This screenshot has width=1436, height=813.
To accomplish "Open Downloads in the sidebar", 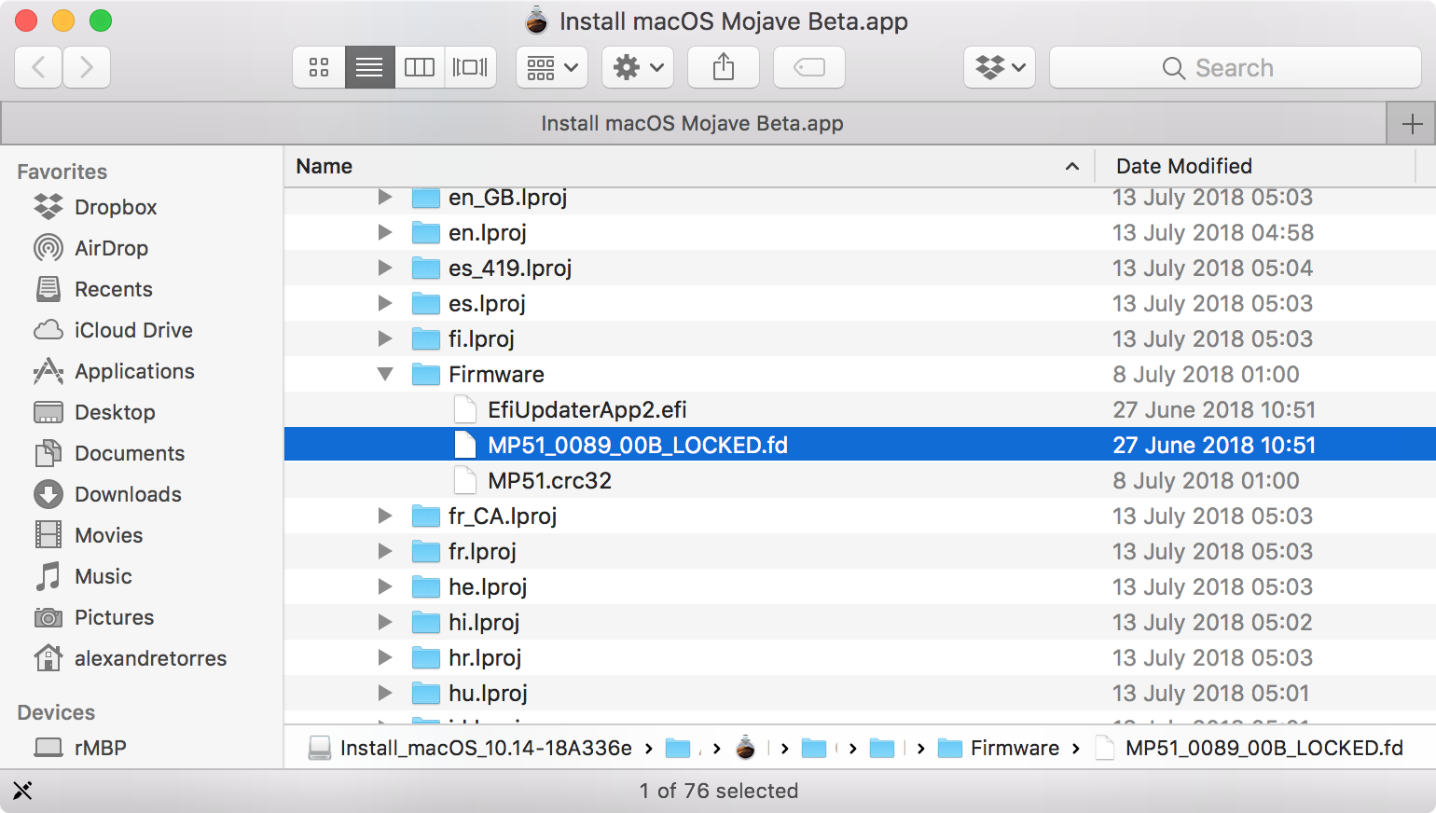I will [x=107, y=494].
